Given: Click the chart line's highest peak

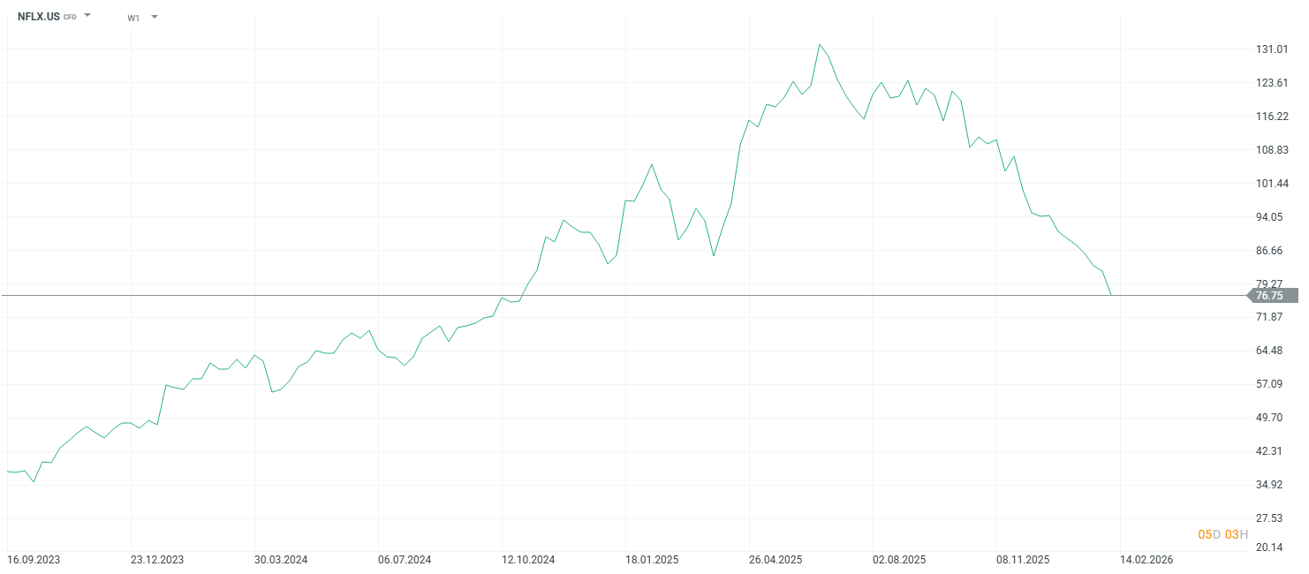Looking at the screenshot, I should [x=820, y=44].
